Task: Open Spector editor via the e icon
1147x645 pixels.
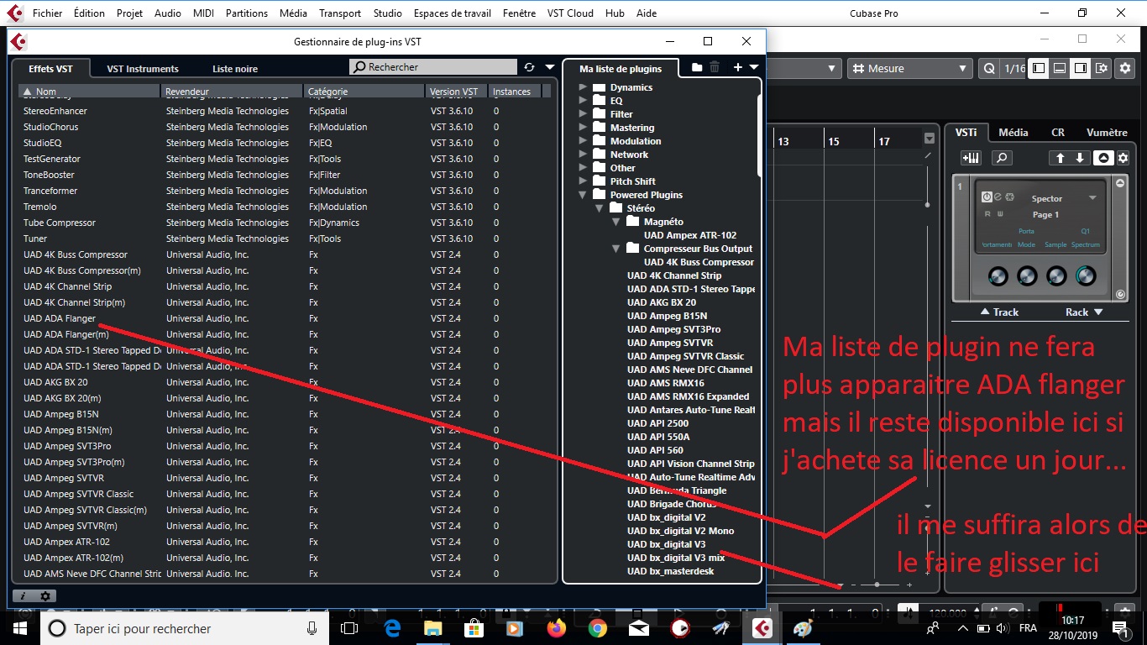Action: (x=998, y=197)
